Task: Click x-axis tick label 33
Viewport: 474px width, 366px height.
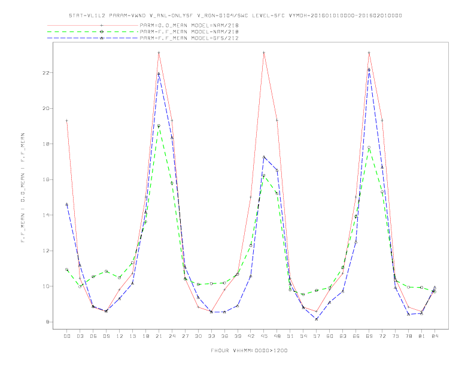Action: tap(211, 336)
